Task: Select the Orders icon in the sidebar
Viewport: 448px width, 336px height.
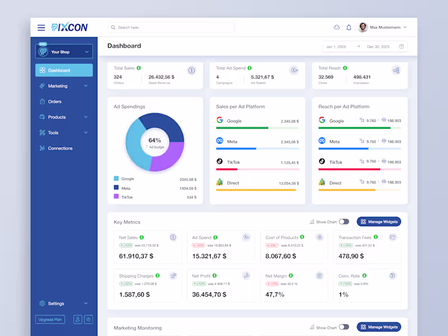Action: tap(42, 101)
